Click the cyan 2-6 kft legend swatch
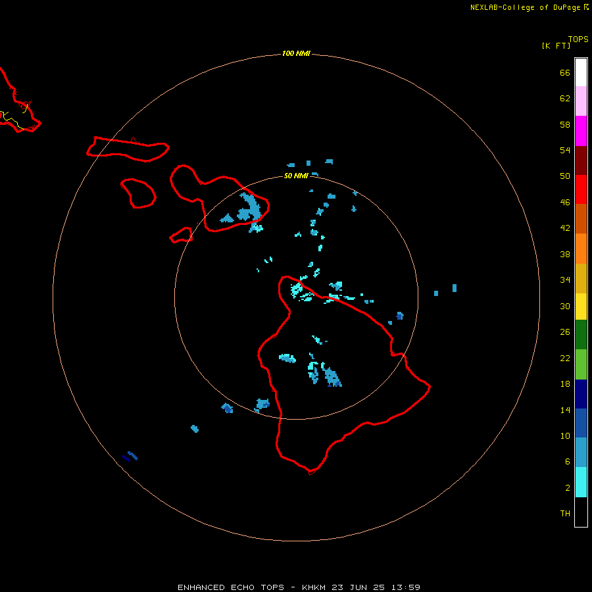Viewport: 592px width, 592px height. click(x=581, y=482)
